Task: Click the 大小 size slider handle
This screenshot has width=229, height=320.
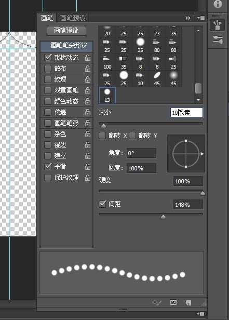Action: [x=103, y=126]
